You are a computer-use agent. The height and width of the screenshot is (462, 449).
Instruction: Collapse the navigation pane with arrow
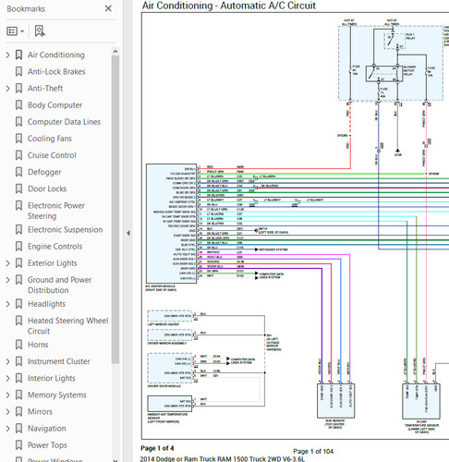click(x=128, y=234)
